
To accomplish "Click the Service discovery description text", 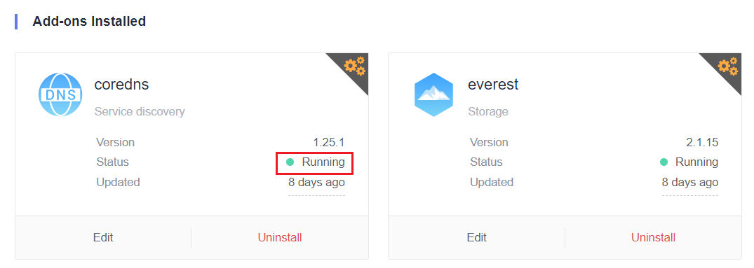I will (x=140, y=112).
